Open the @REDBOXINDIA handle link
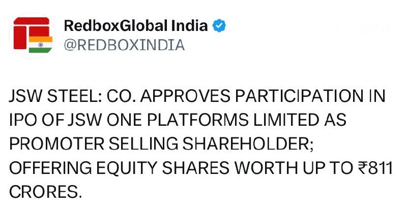The width and height of the screenshot is (407, 213). [x=124, y=45]
